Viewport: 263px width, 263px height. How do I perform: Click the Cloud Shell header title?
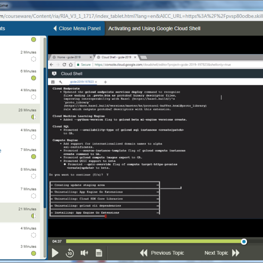pos(72,74)
